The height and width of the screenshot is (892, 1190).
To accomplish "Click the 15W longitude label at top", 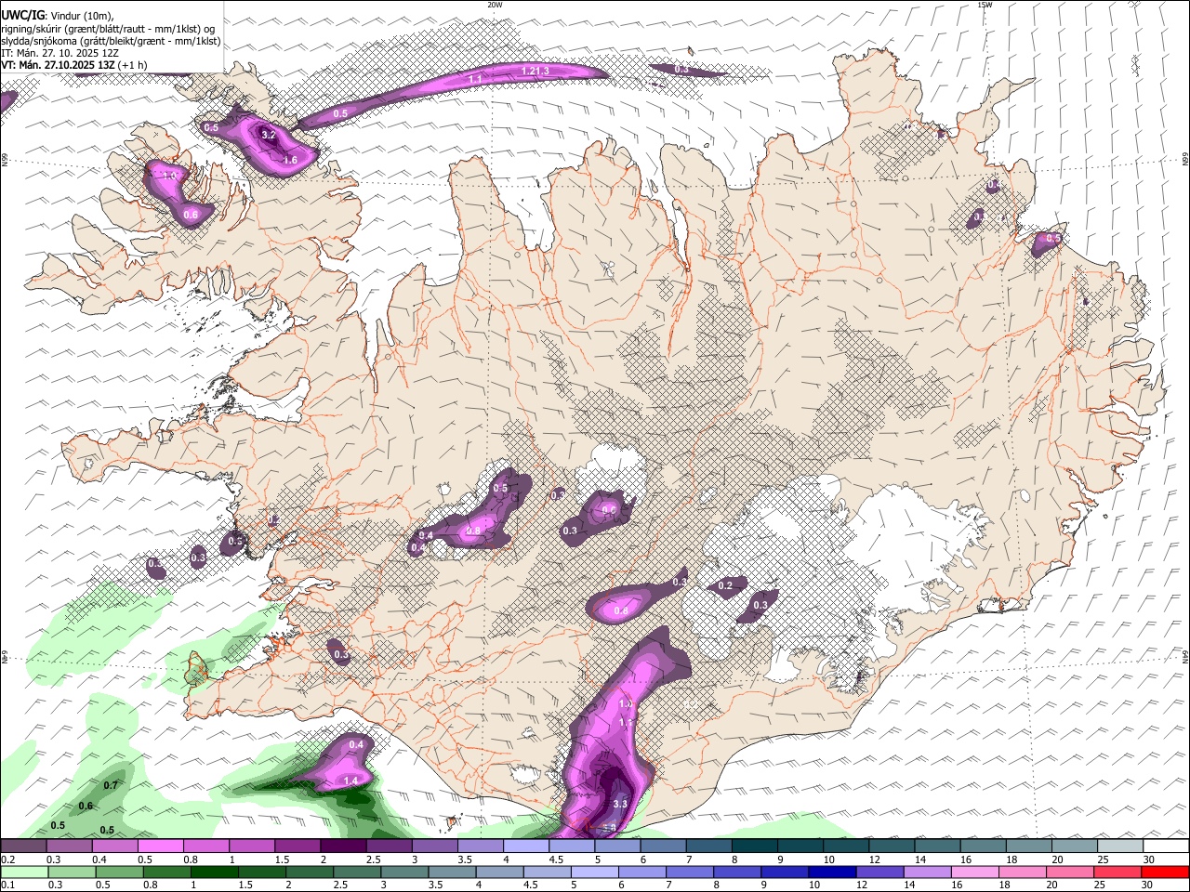I will [985, 5].
